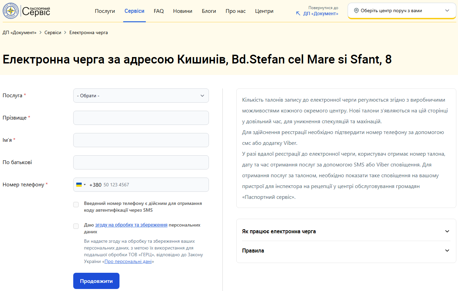Open the Центри navigation item
Screen dimensions: 458x291
[264, 11]
